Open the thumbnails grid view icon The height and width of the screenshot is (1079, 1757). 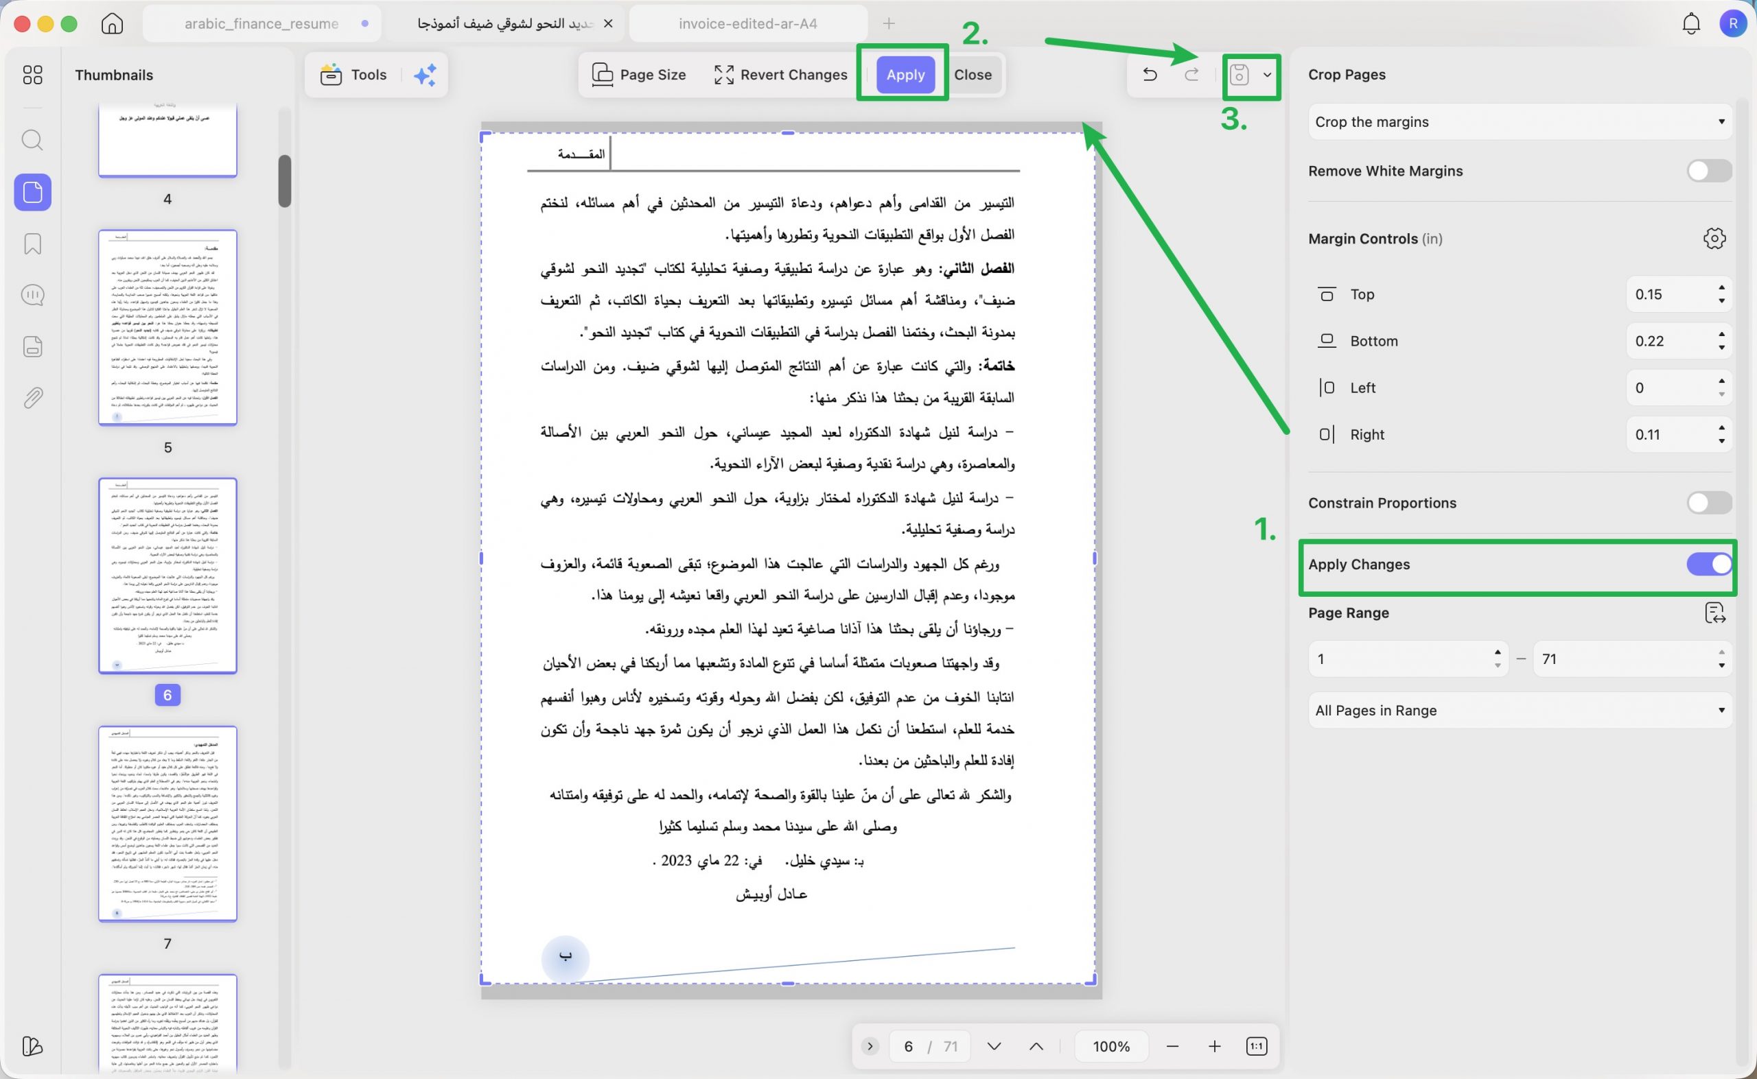coord(33,75)
